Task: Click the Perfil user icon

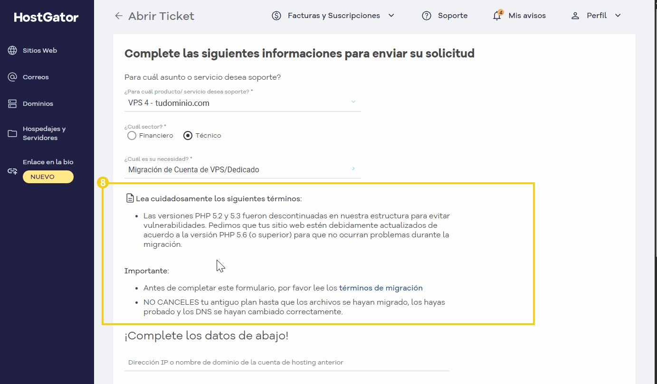Action: (575, 16)
